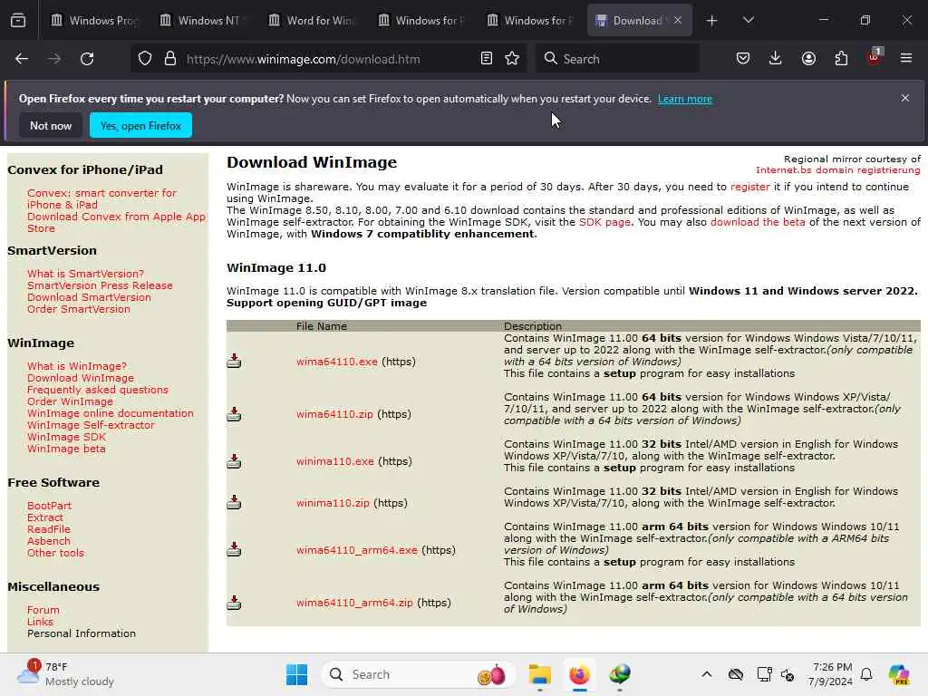This screenshot has width=928, height=696.
Task: Switch to the Word for Win tab
Action: point(312,21)
